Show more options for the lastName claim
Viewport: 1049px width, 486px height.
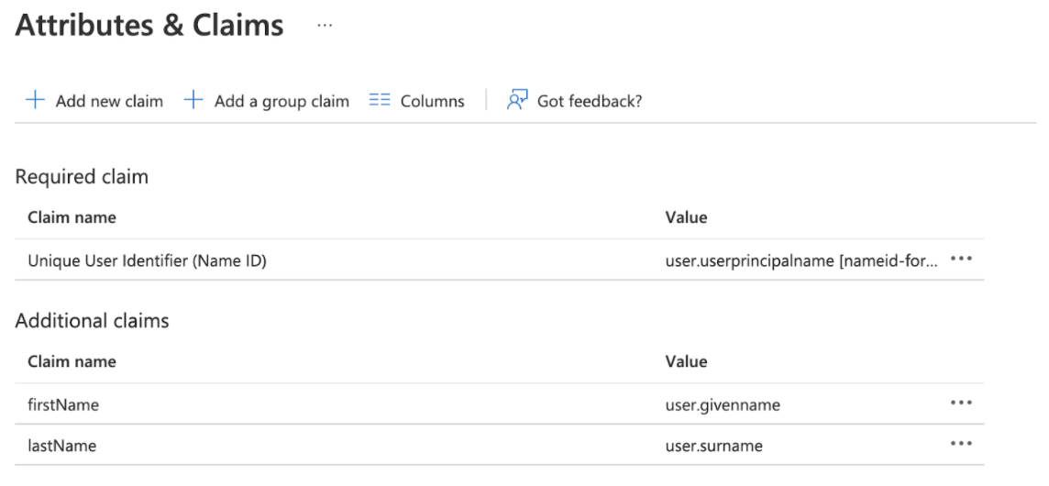tap(961, 445)
